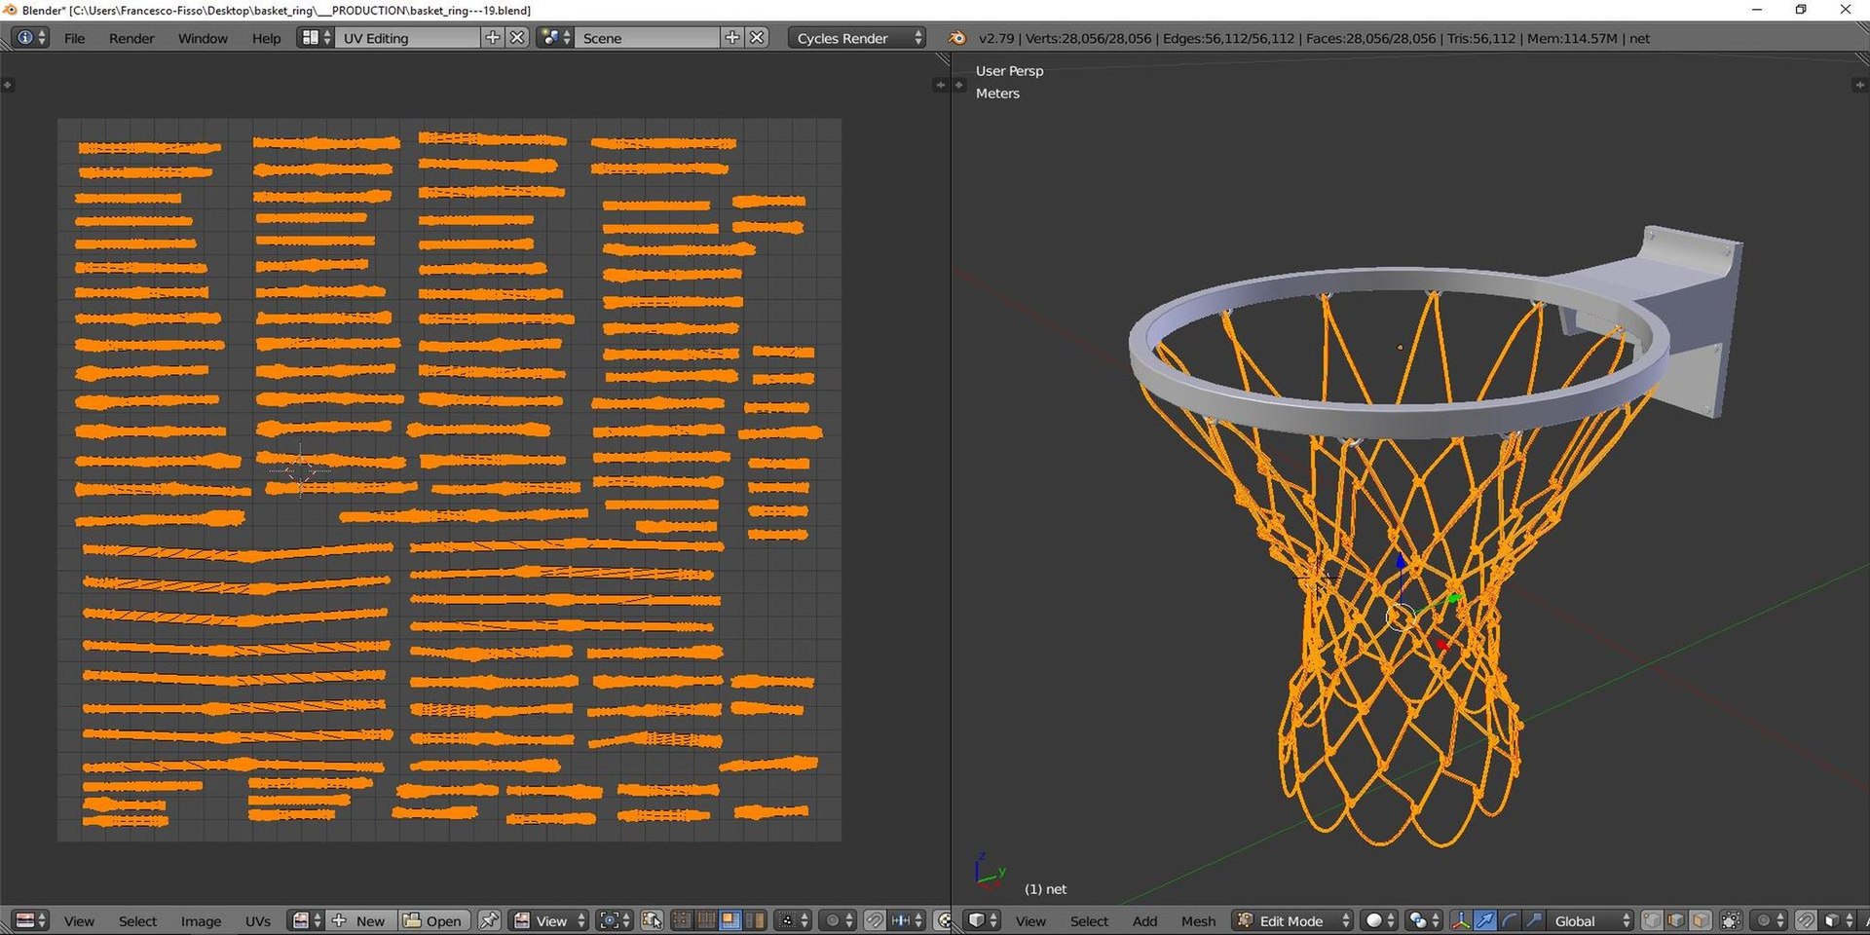The image size is (1870, 935).
Task: Open the Edit Mode dropdown
Action: [1293, 920]
